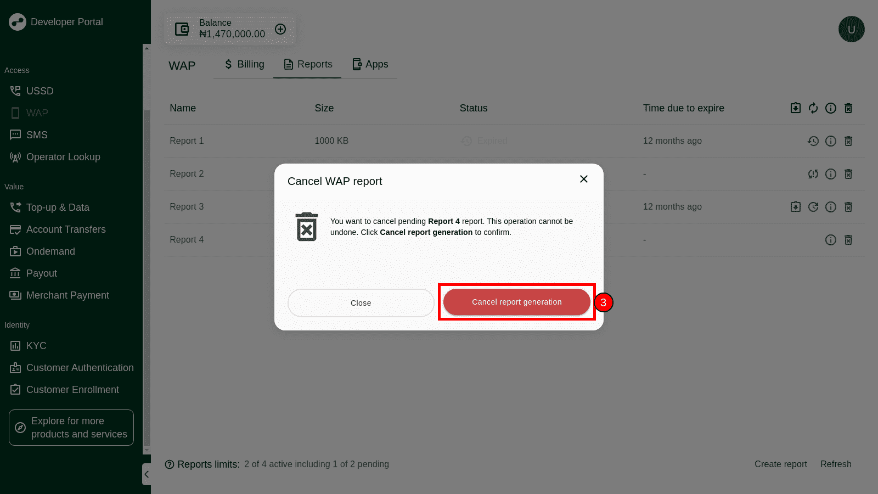Click delete icon for Report 2
This screenshot has height=494, width=878.
(x=848, y=174)
